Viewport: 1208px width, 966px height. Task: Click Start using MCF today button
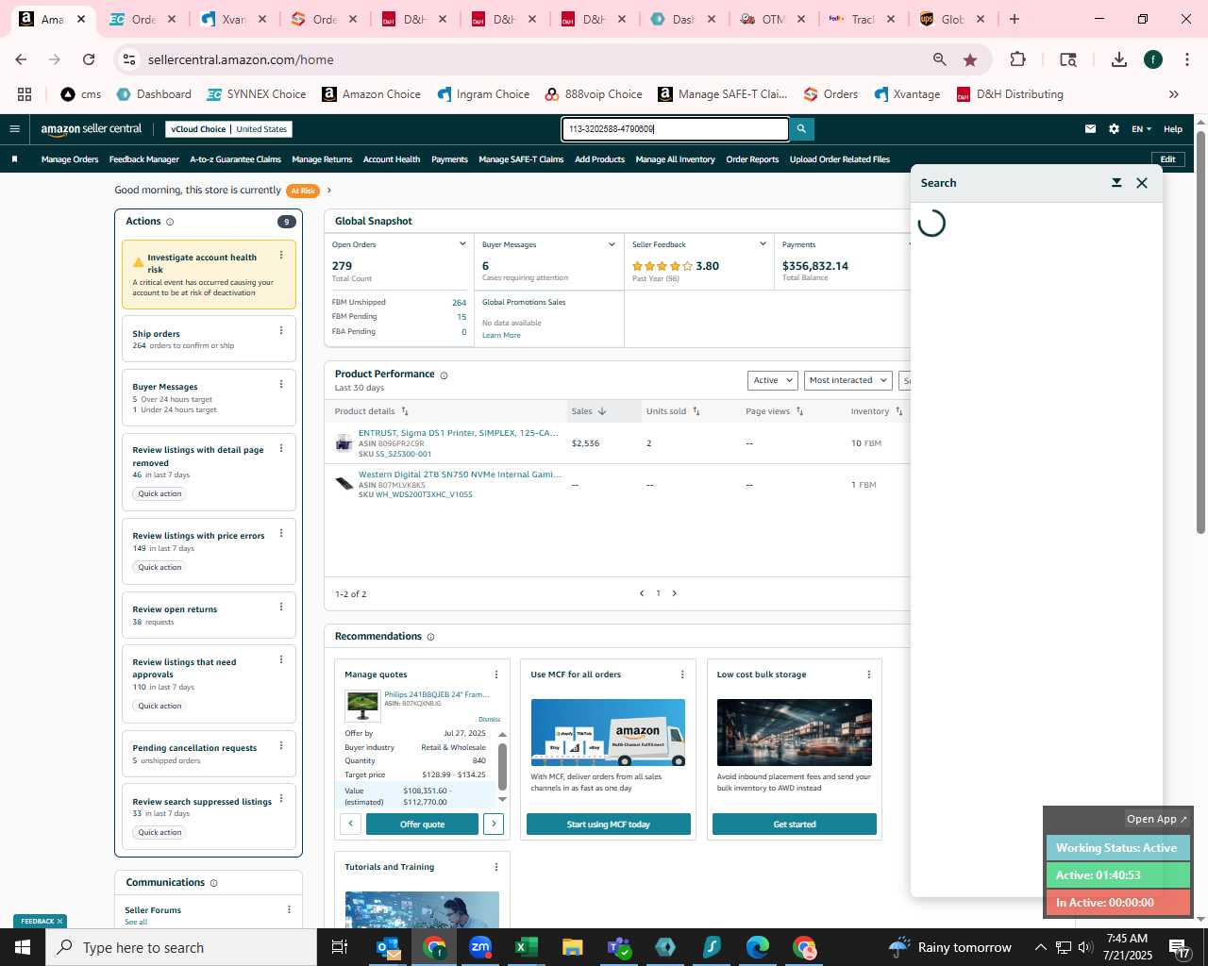[608, 824]
